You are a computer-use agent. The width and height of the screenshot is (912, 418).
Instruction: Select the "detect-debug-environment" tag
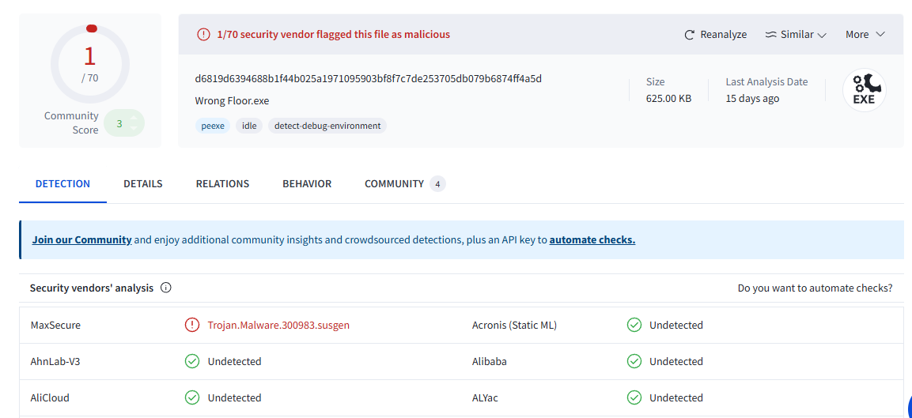tap(327, 126)
